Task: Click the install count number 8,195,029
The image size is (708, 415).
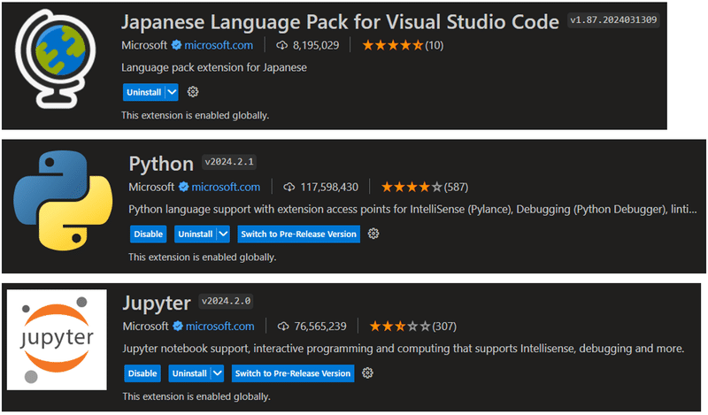Action: [316, 45]
